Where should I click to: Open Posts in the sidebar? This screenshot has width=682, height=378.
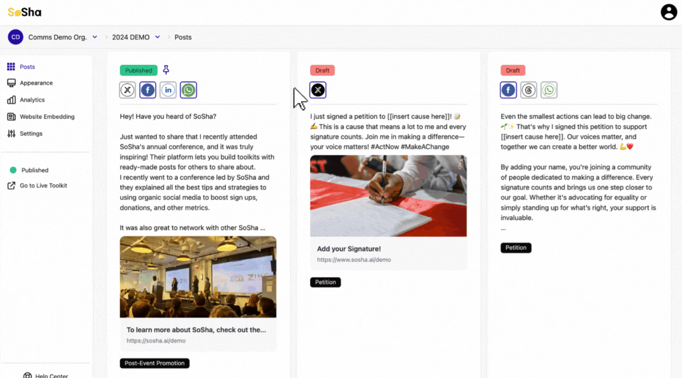click(27, 67)
